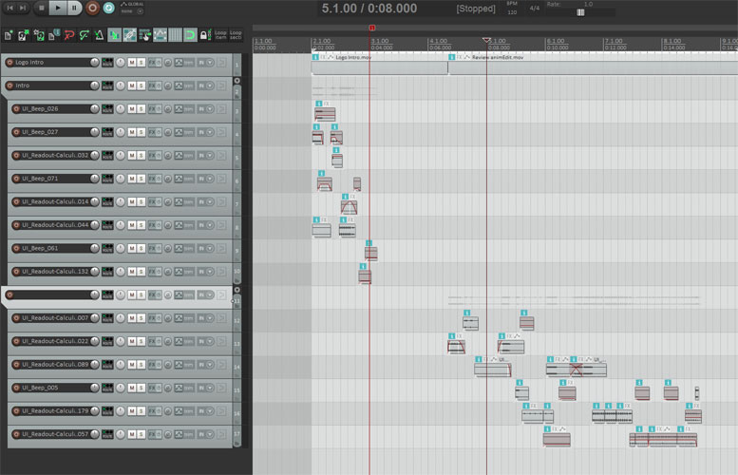The image size is (738, 475).
Task: Click the BPM tempo field showing 120
Action: click(x=512, y=12)
